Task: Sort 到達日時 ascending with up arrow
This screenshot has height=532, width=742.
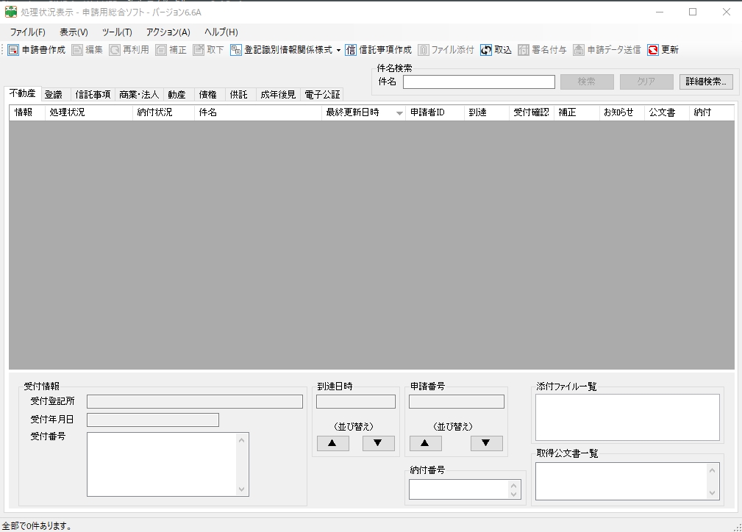Action: [332, 444]
